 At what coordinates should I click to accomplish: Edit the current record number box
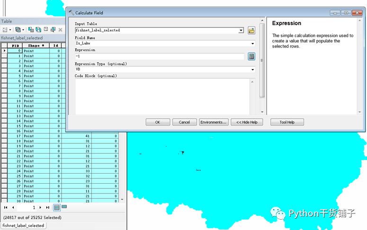tap(27, 208)
